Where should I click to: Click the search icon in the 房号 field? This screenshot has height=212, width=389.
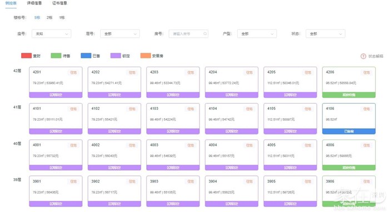(205, 34)
